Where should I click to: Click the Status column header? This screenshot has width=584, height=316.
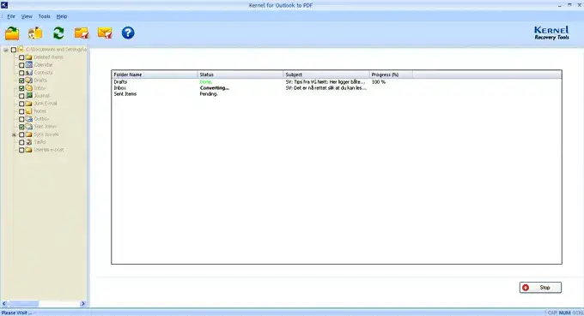pos(240,75)
